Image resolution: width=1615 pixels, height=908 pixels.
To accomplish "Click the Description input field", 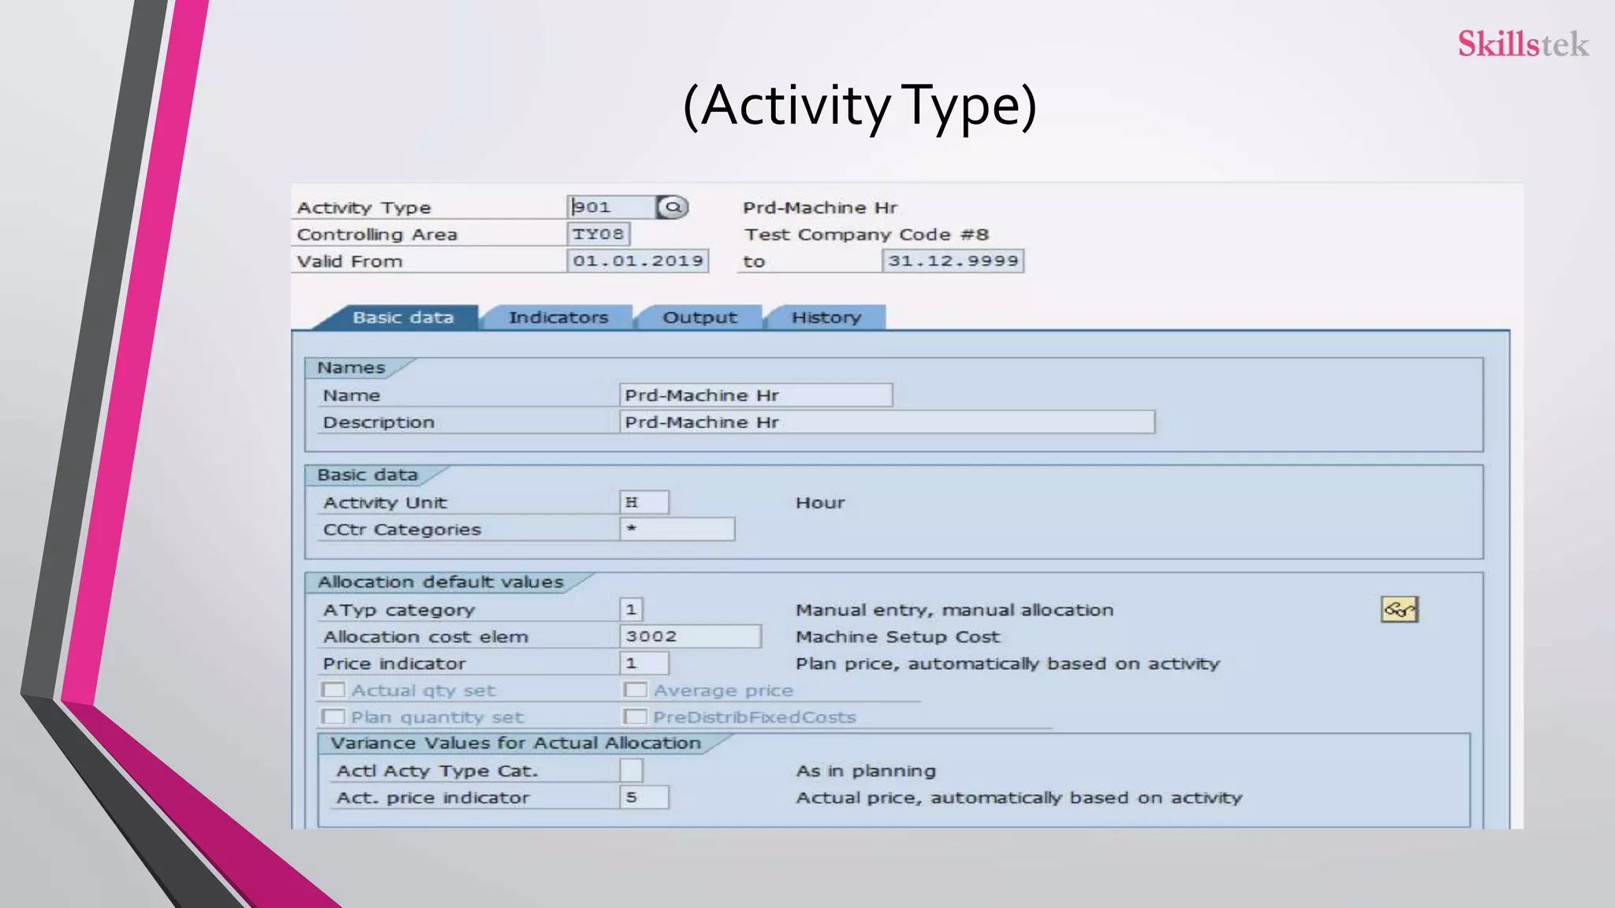I will pyautogui.click(x=887, y=422).
